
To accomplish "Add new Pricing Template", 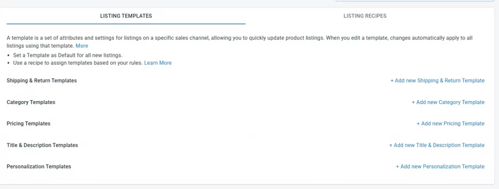I will tap(451, 123).
